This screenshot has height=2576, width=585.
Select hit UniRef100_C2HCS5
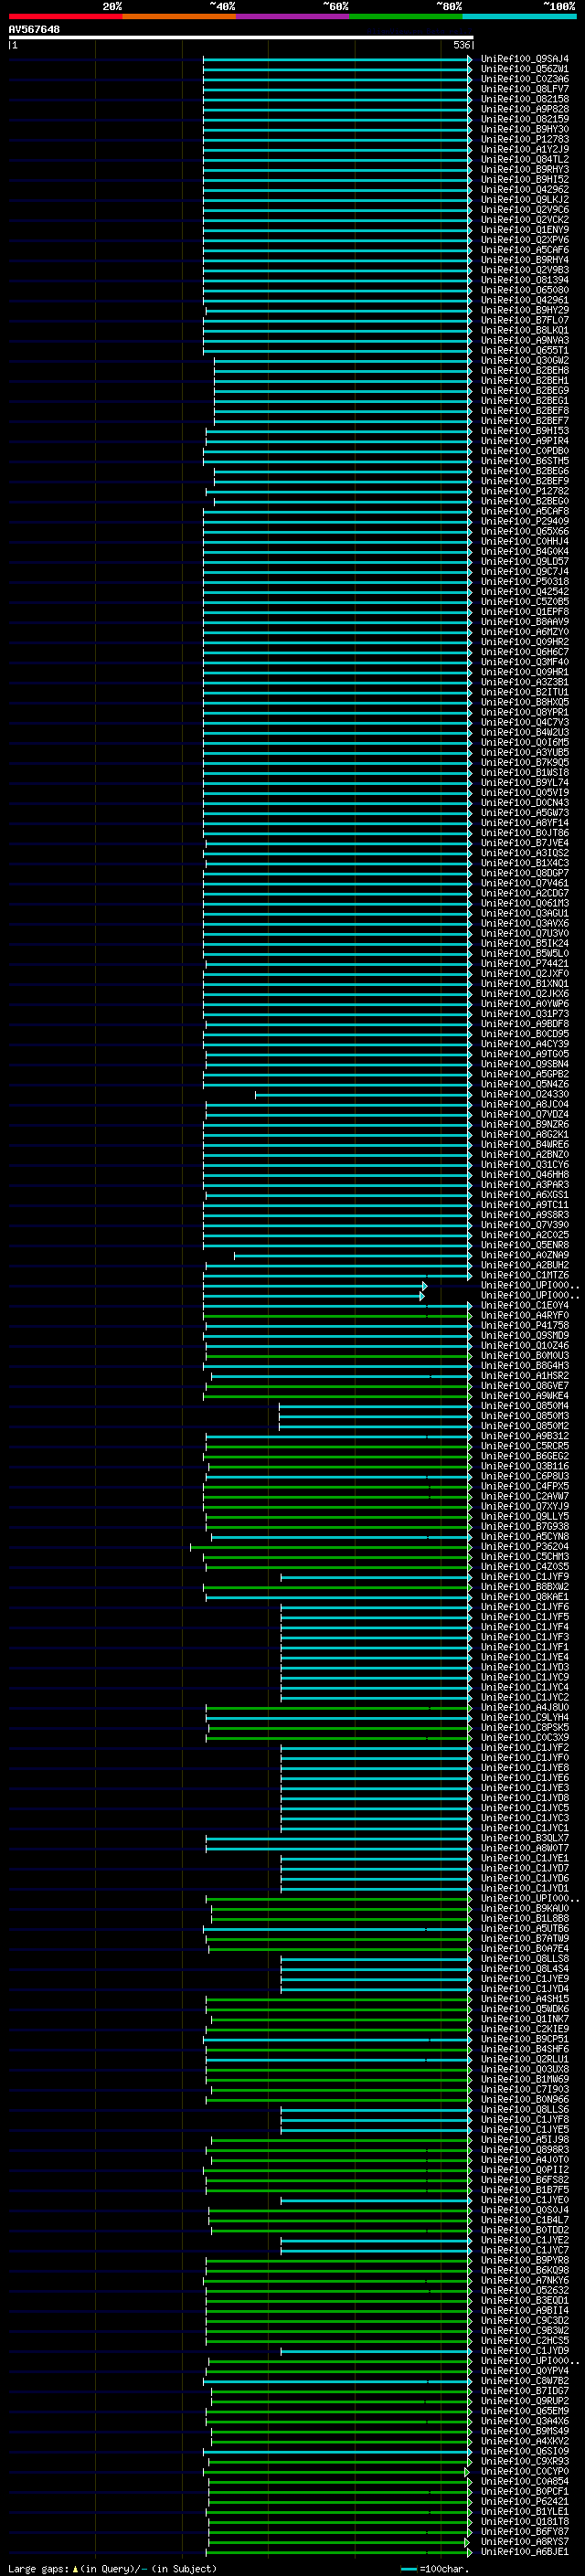click(524, 2341)
